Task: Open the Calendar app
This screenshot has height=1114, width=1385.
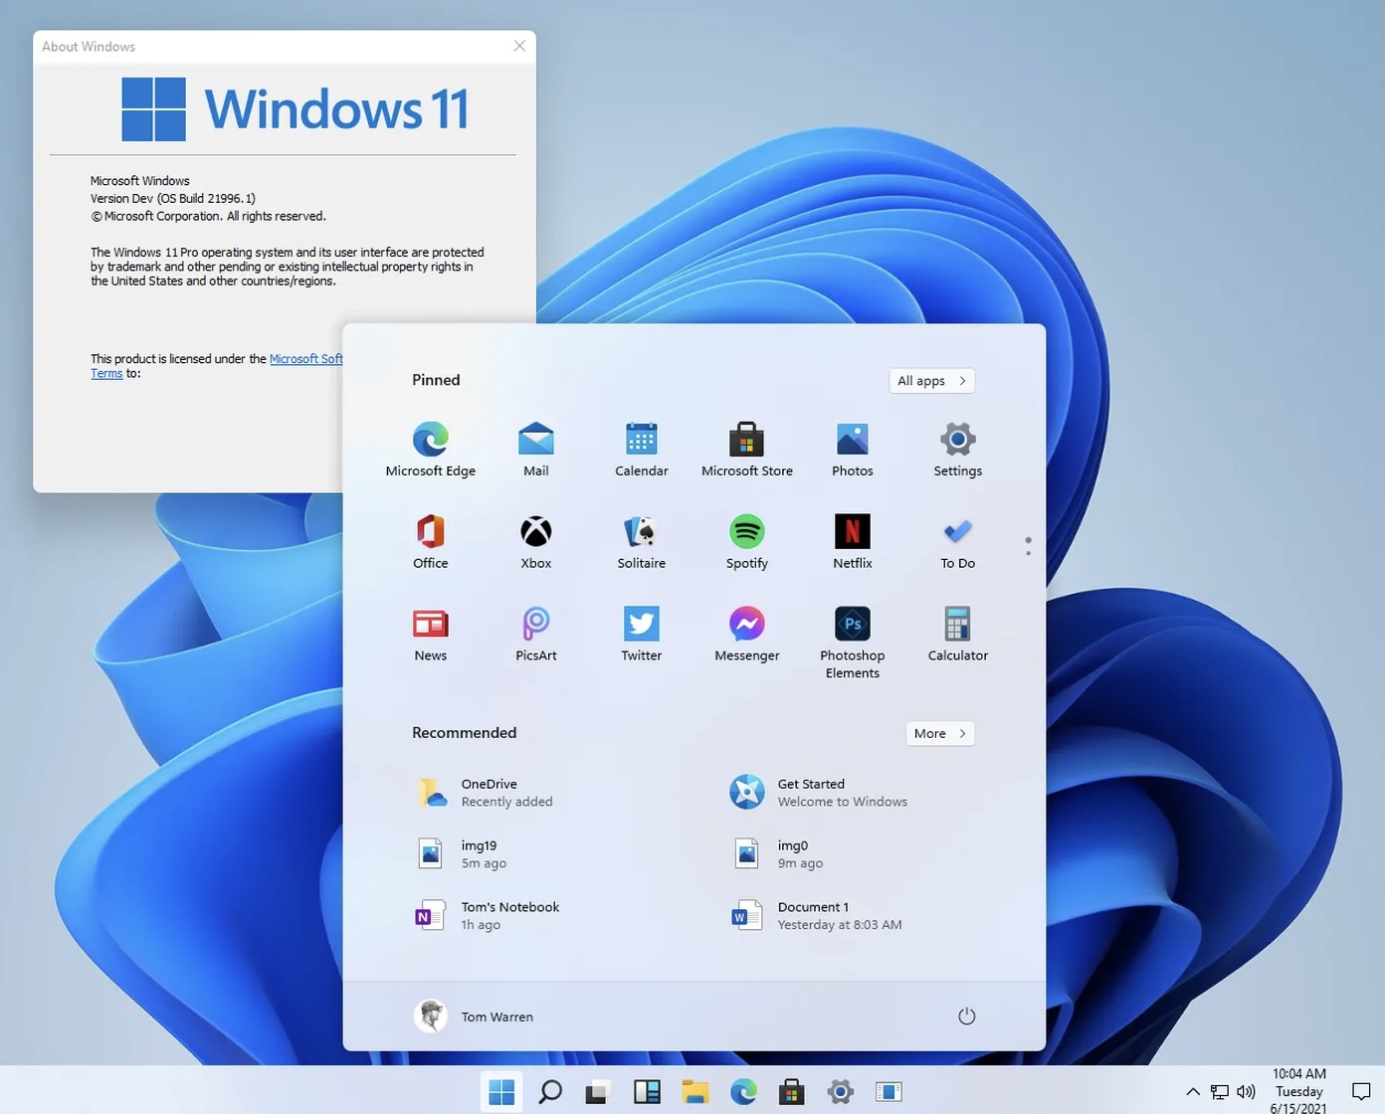Action: tap(641, 445)
